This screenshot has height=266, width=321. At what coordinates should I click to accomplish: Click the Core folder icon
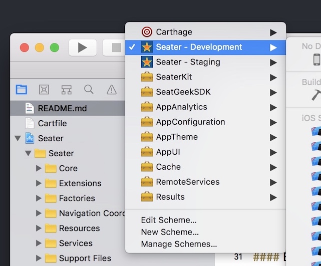(x=51, y=168)
